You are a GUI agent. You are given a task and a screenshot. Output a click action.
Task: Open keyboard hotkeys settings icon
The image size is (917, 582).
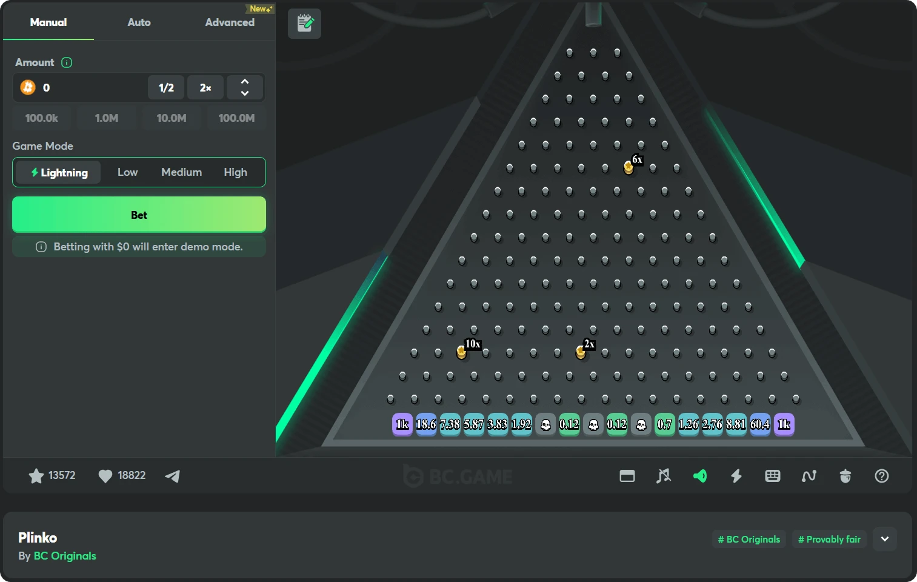(773, 476)
